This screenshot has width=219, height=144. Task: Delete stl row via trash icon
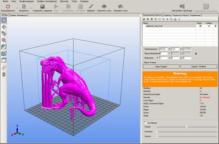tap(215, 26)
